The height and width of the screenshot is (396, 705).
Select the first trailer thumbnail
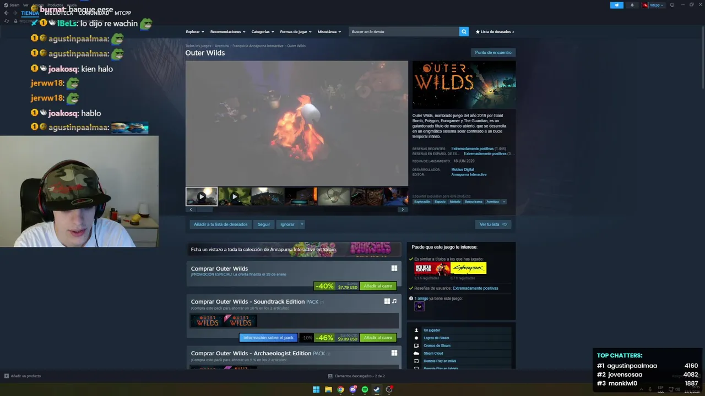click(202, 196)
